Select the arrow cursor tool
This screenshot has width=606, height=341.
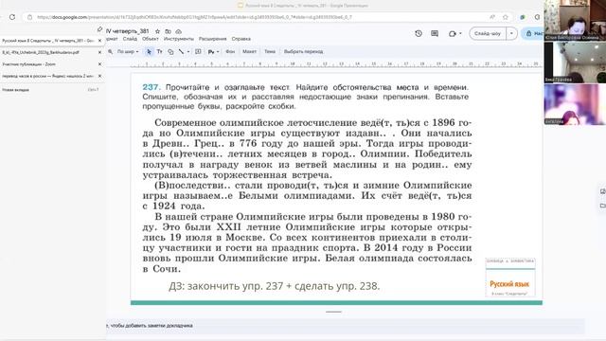[x=149, y=51]
